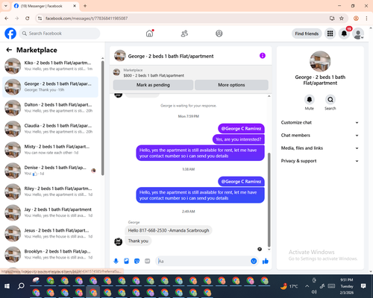
Task: Click the message 'Hello 817-668-2530 -Amanda Scarbrough'
Action: (x=169, y=230)
